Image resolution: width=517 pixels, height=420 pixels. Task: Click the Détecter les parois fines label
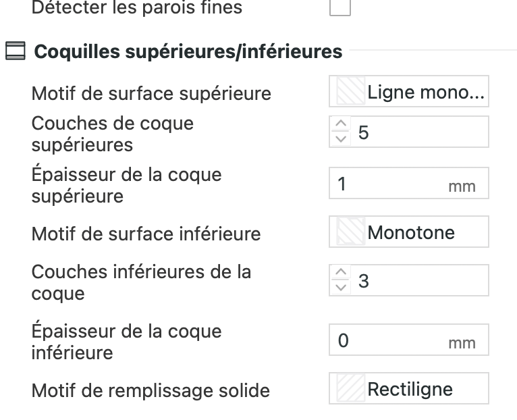tap(137, 9)
